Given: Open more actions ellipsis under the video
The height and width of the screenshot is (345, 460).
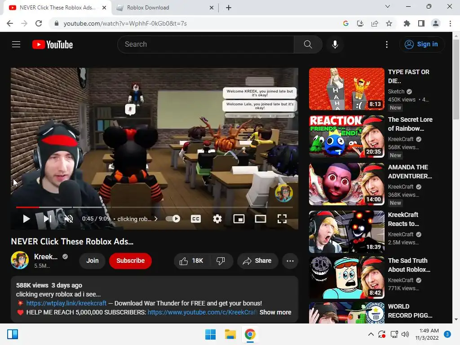Looking at the screenshot, I should 290,261.
